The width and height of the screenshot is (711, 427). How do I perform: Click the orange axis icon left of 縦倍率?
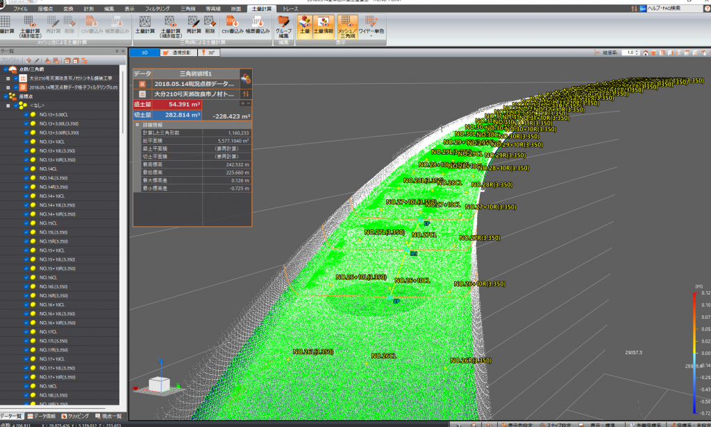[x=596, y=53]
